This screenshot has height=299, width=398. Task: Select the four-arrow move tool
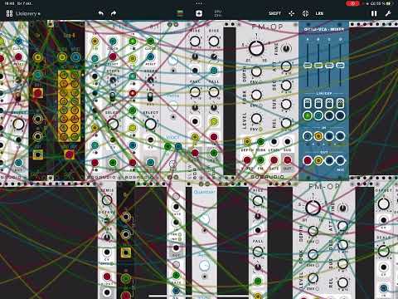(291, 13)
